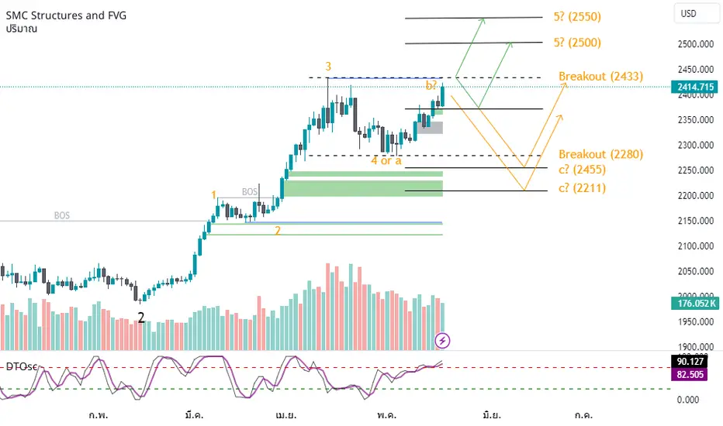Click the Breakout (2280) annotation text
Screen dimensions: 723x426
click(x=600, y=154)
